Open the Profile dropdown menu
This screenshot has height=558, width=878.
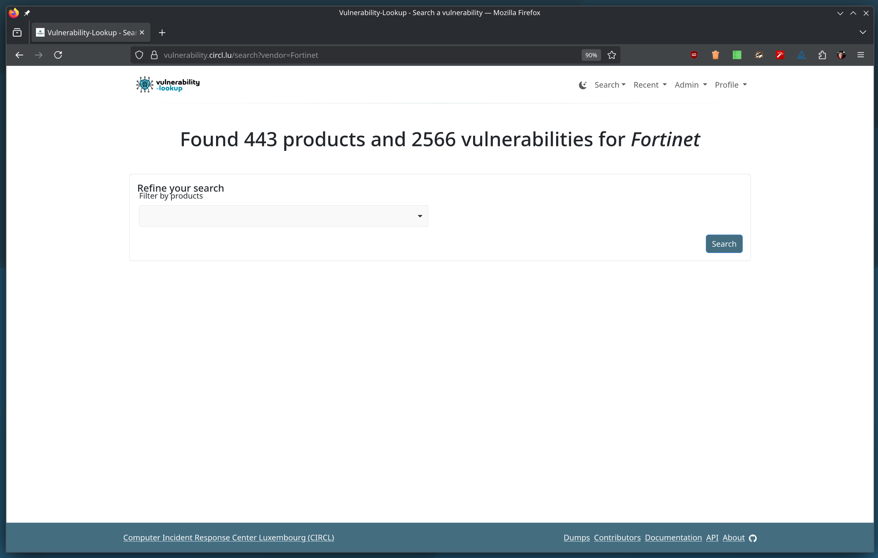click(x=730, y=84)
